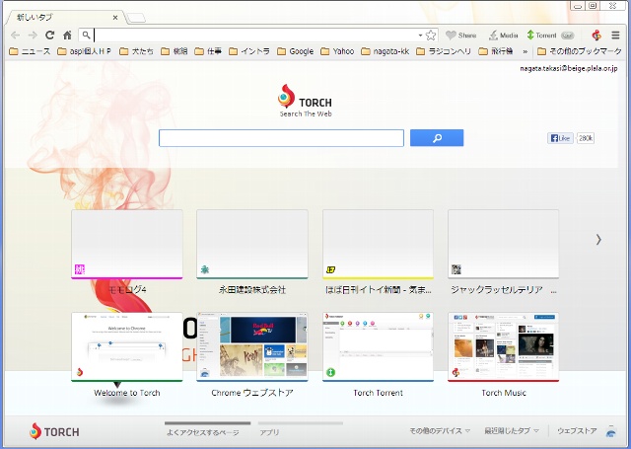Open the Torrent toolbar button
Screen dimensions: 631x449
pyautogui.click(x=550, y=36)
